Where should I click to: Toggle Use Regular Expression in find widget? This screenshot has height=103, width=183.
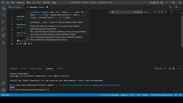pos(141,12)
